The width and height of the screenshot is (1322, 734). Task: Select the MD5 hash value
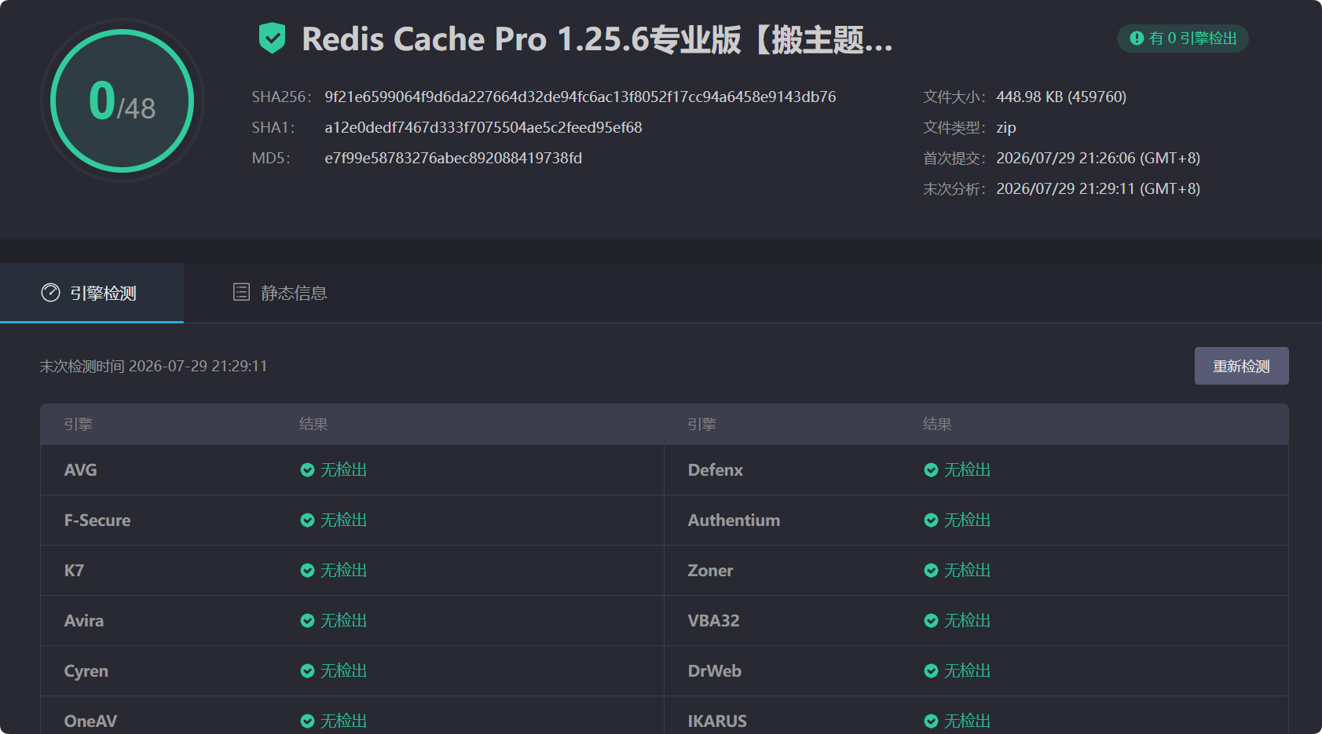pyautogui.click(x=453, y=158)
